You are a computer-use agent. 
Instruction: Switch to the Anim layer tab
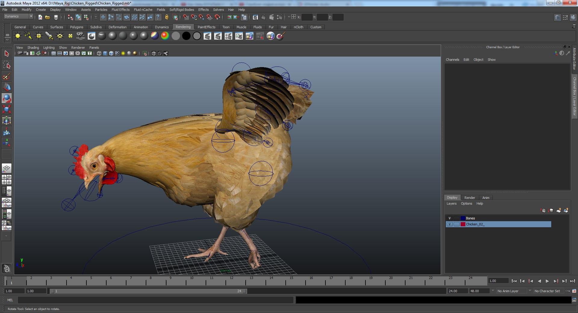tap(486, 198)
